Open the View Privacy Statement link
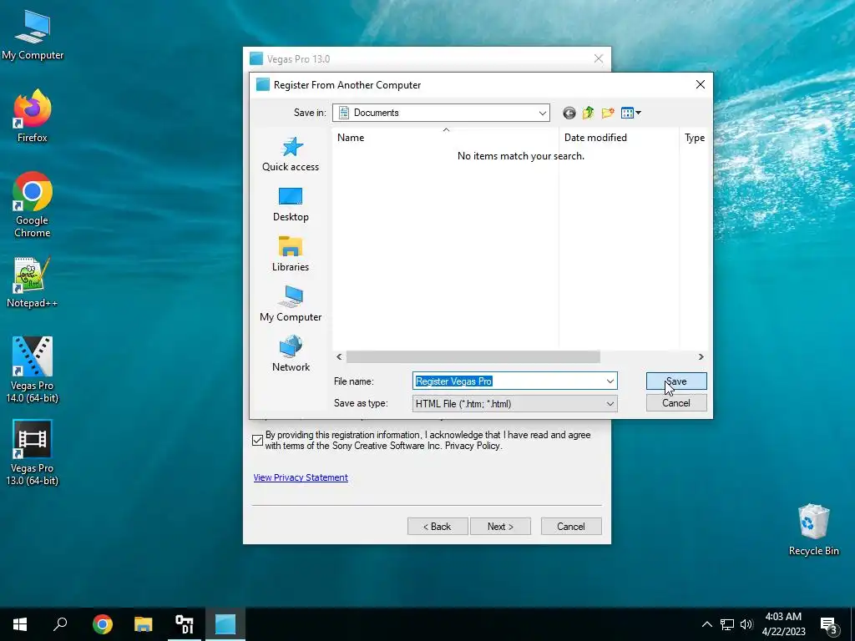This screenshot has width=855, height=641. (x=301, y=477)
